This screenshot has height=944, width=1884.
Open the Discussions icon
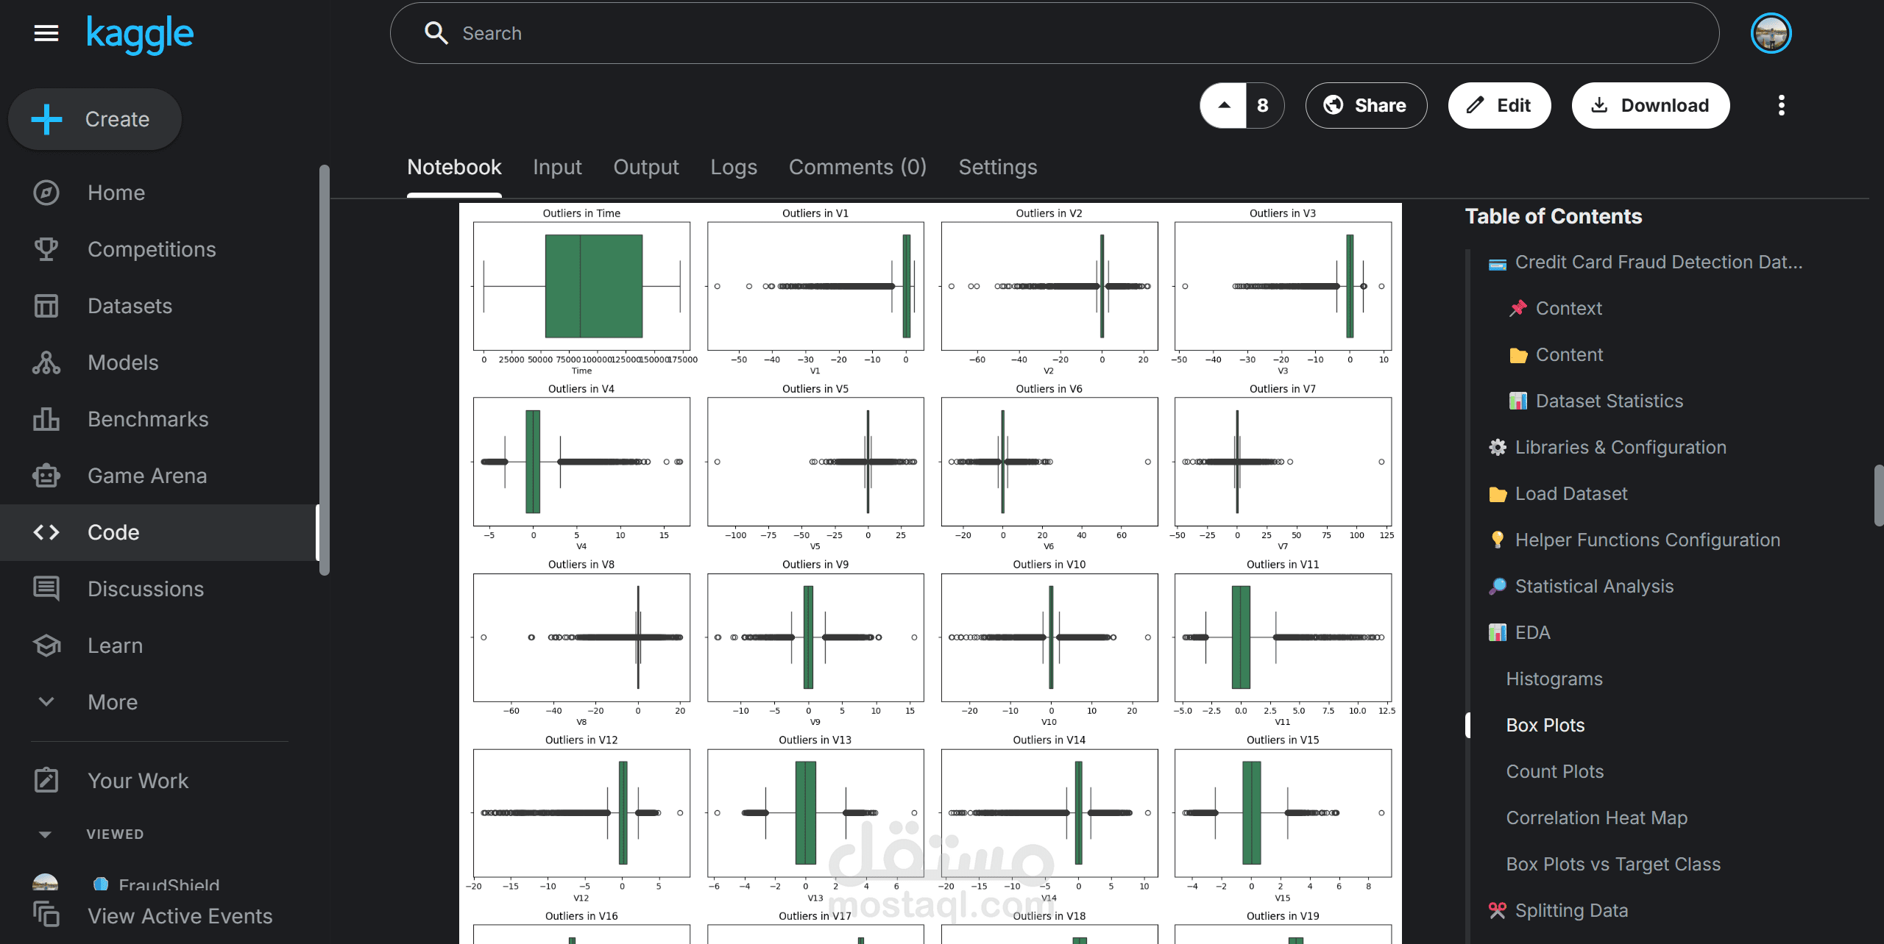pos(46,589)
